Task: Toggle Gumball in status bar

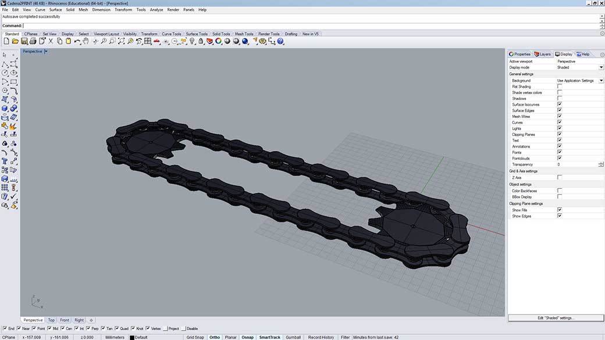Action: pyautogui.click(x=293, y=337)
